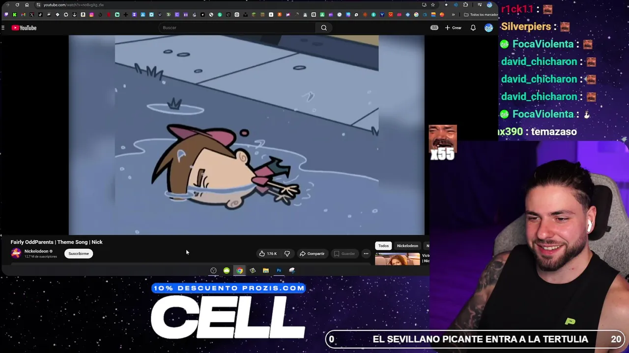This screenshot has height=353, width=629.
Task: Open Photoshop from the taskbar
Action: coord(279,270)
